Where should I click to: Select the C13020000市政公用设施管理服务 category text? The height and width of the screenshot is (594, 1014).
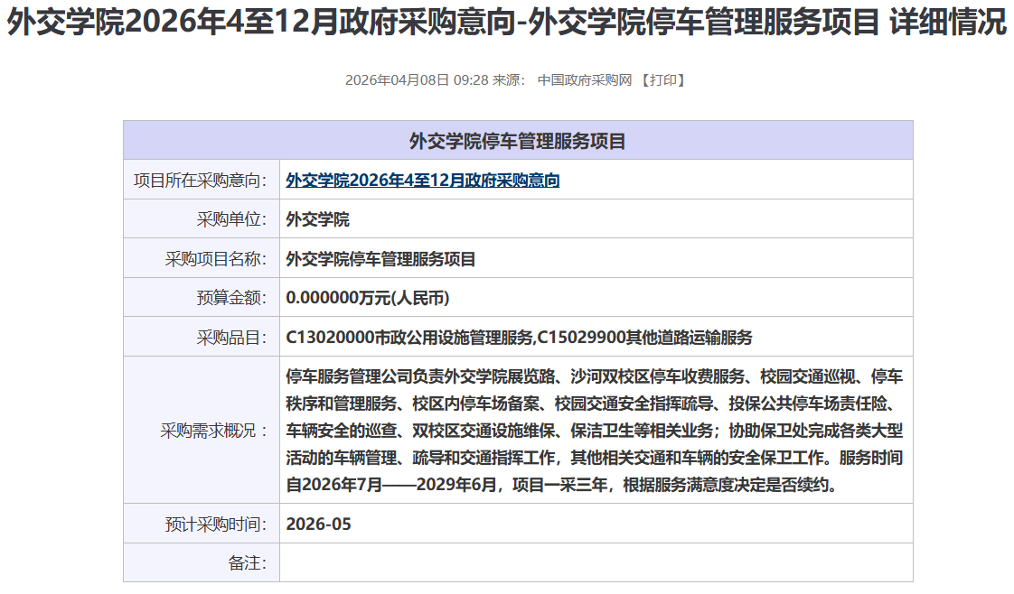[409, 338]
